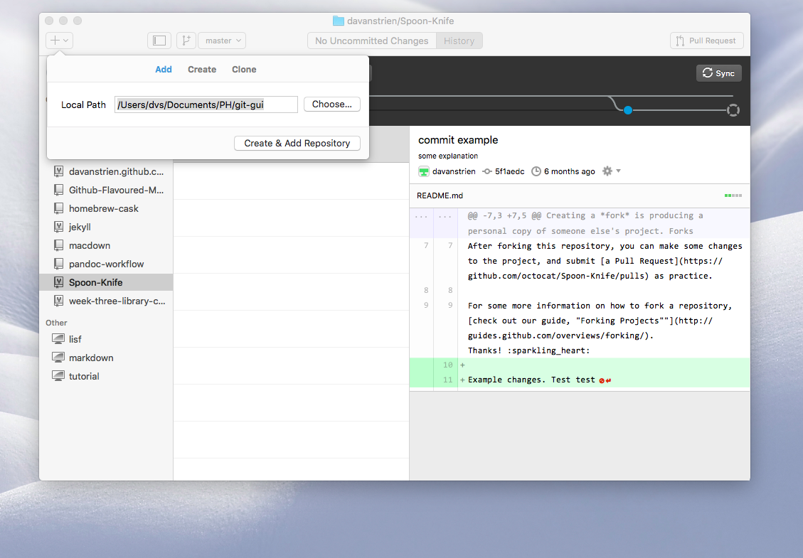Click inside the Local Path text field
803x558 pixels.
tap(206, 104)
